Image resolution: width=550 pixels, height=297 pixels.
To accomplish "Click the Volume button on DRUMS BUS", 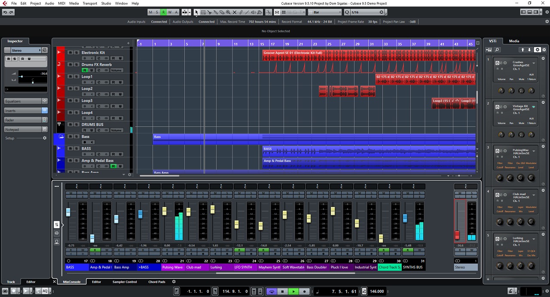I will pyautogui.click(x=116, y=130).
